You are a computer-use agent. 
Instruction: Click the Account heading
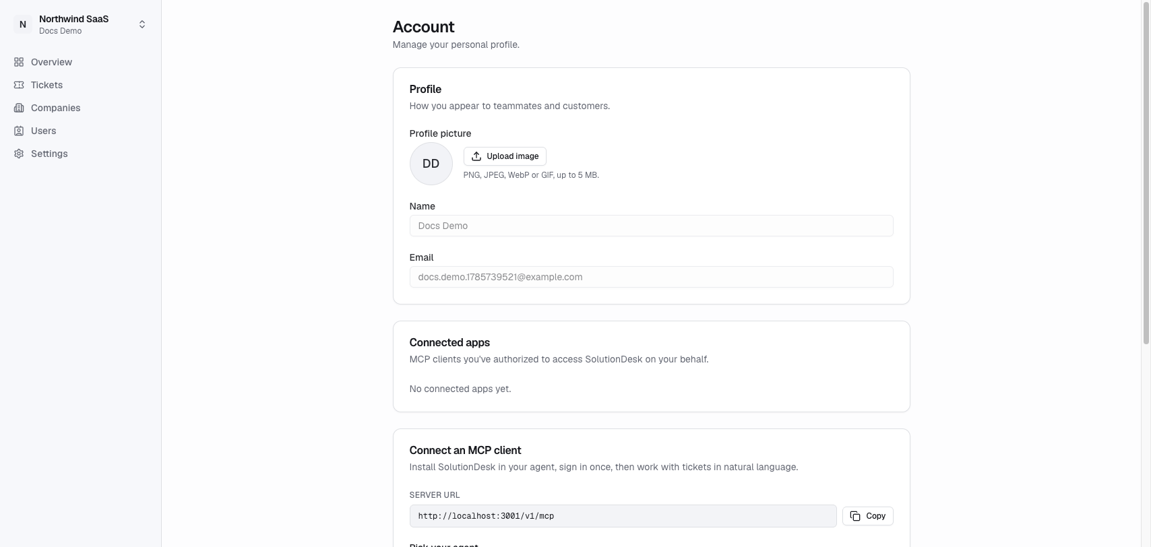click(423, 27)
